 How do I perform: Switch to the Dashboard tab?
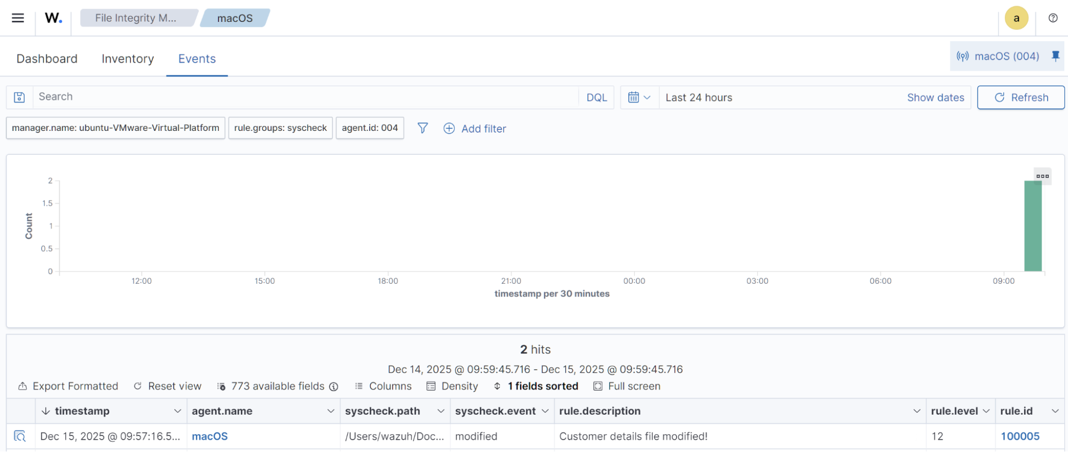[47, 59]
